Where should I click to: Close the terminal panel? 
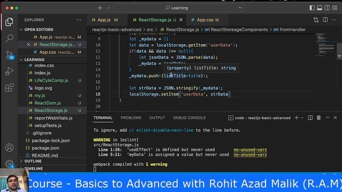click(x=335, y=117)
